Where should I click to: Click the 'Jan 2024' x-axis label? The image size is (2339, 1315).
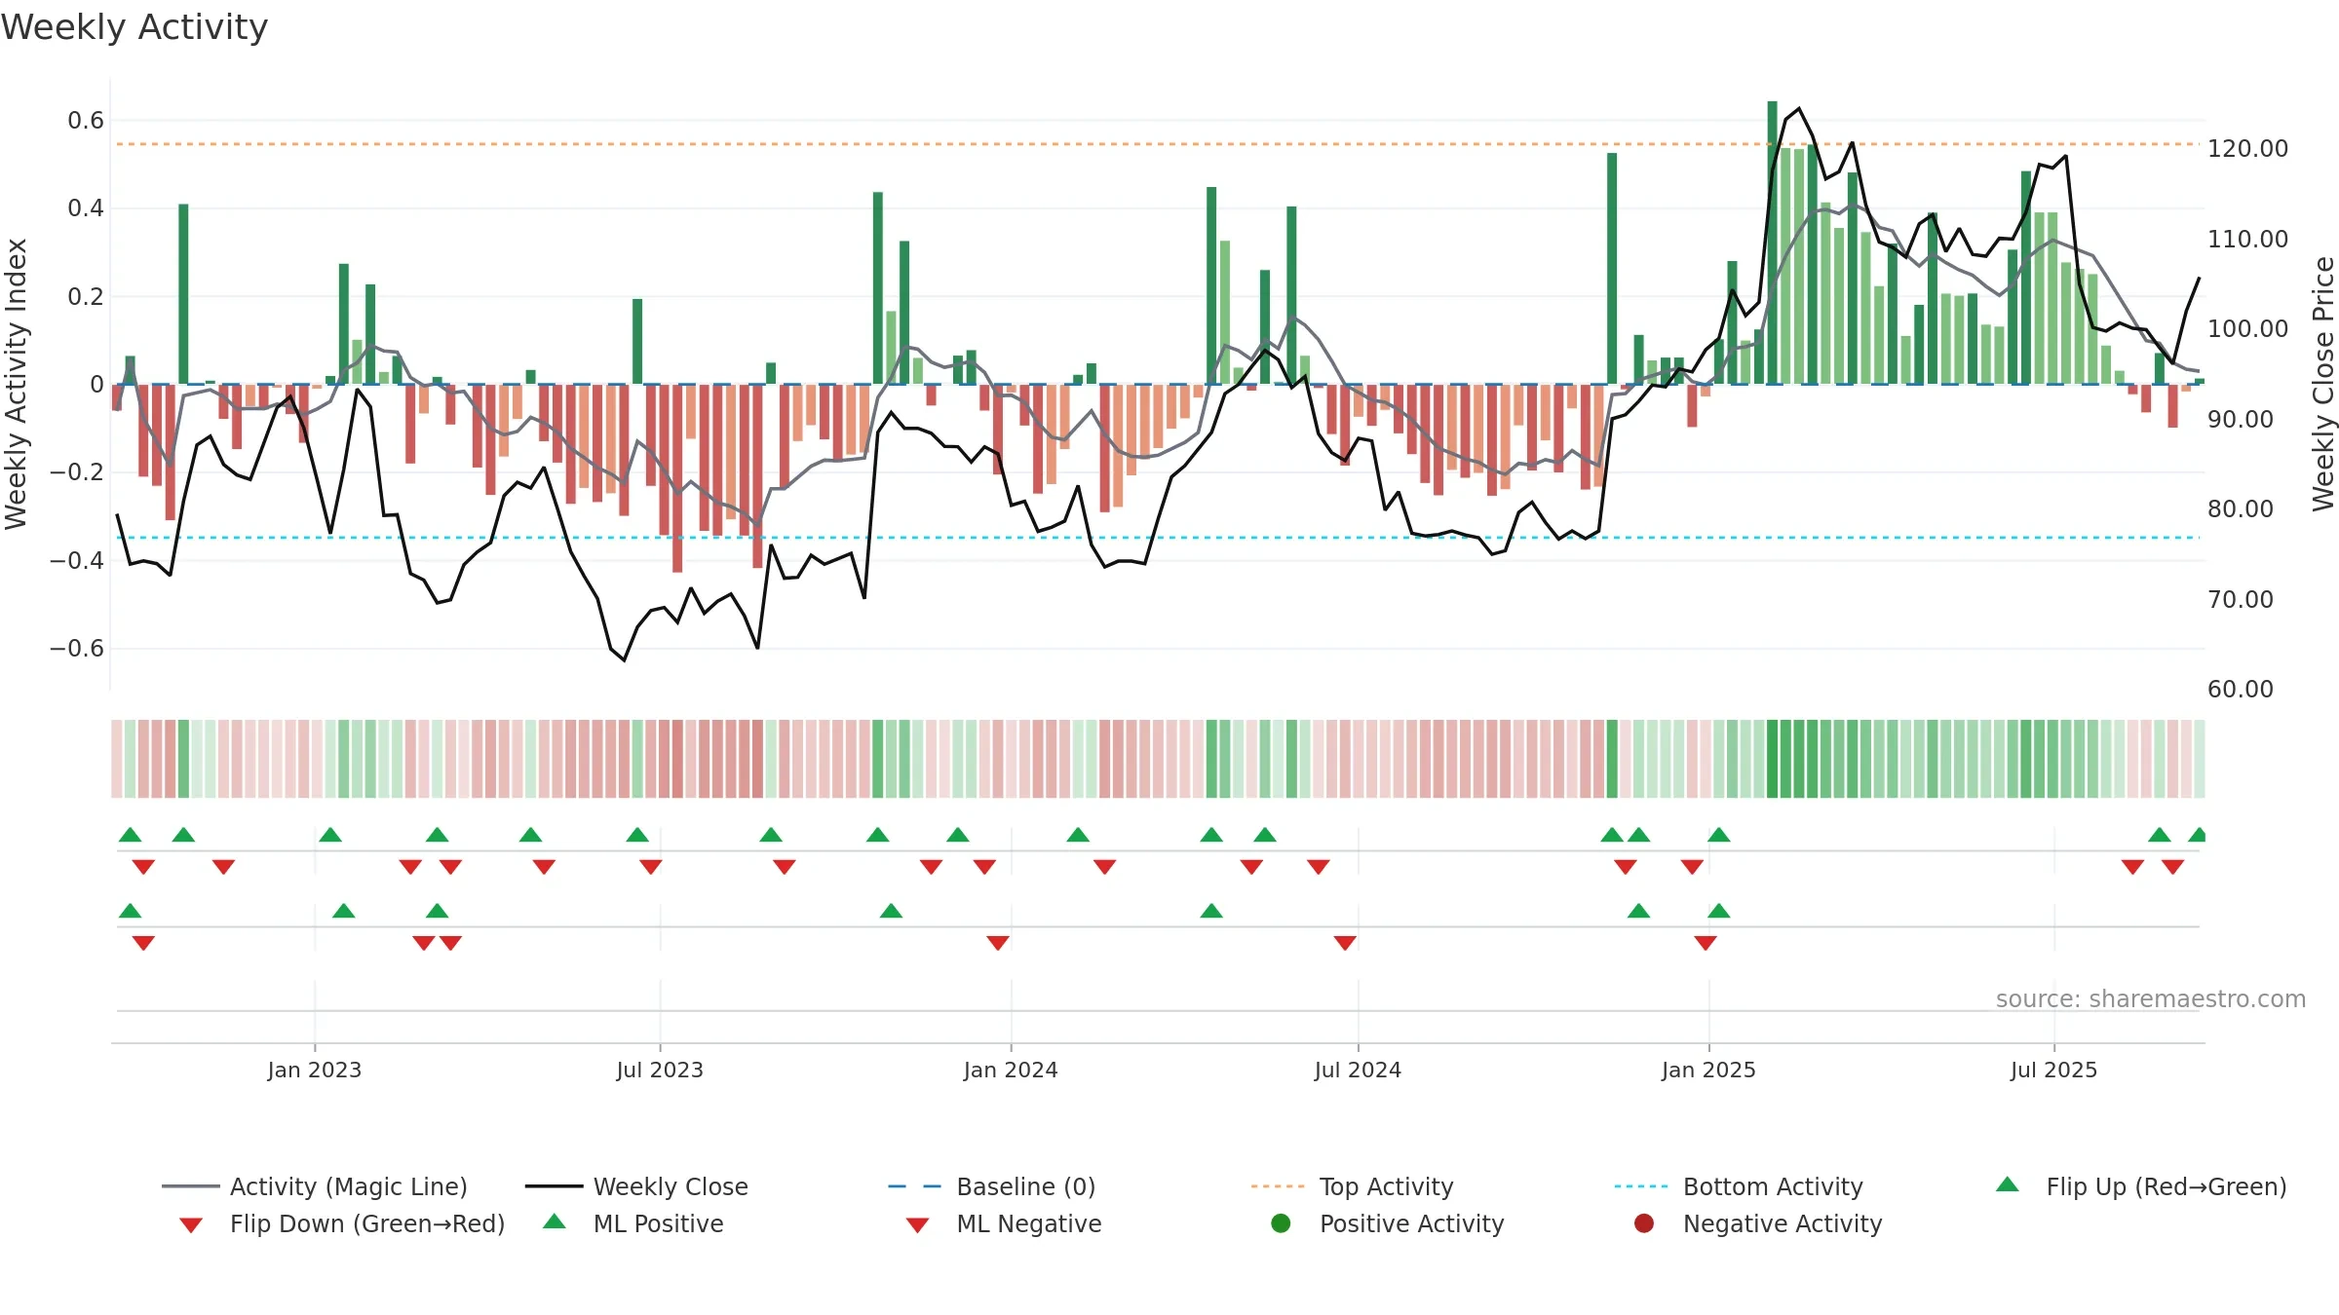pos(1011,1070)
